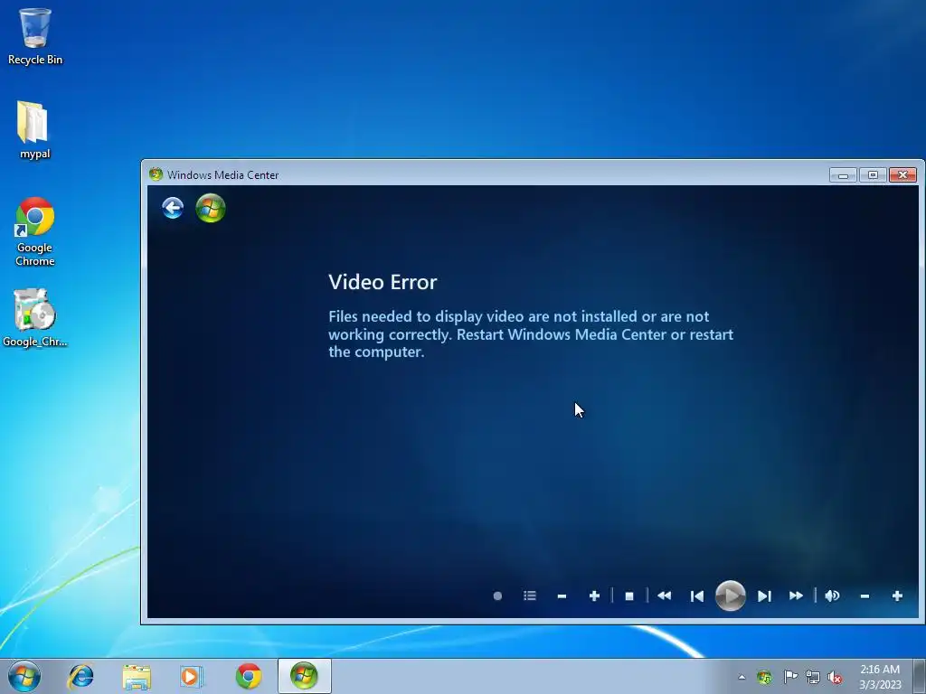Launch Google Chrome from taskbar
The image size is (926, 694).
[x=248, y=676]
